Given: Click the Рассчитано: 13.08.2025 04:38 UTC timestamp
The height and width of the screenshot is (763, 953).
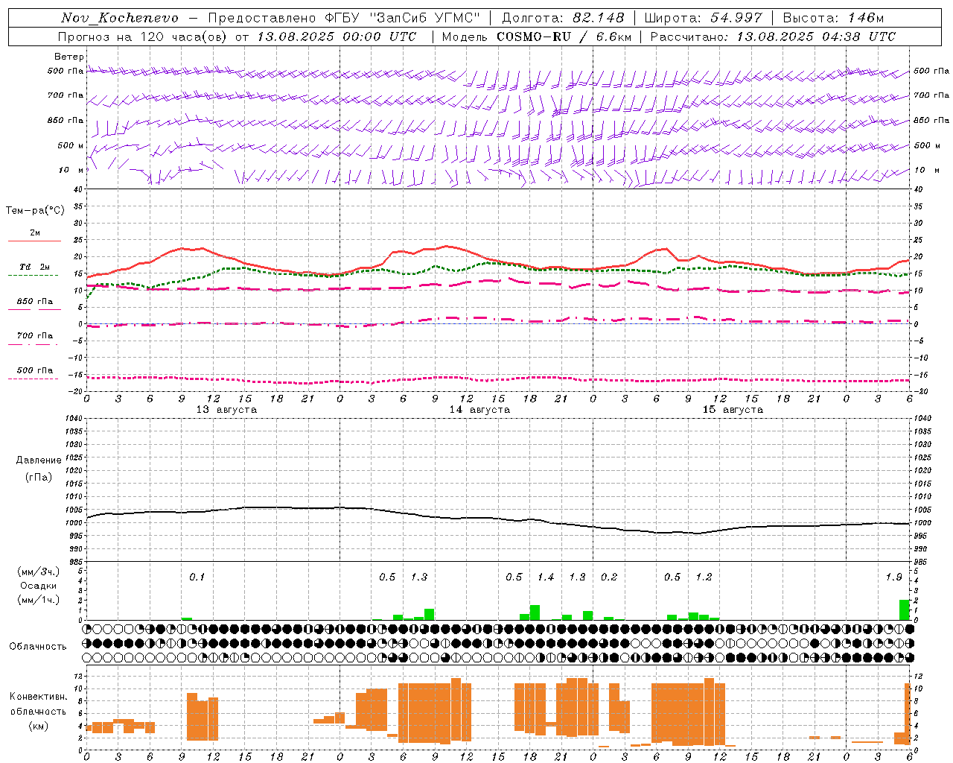Looking at the screenshot, I should (x=773, y=37).
